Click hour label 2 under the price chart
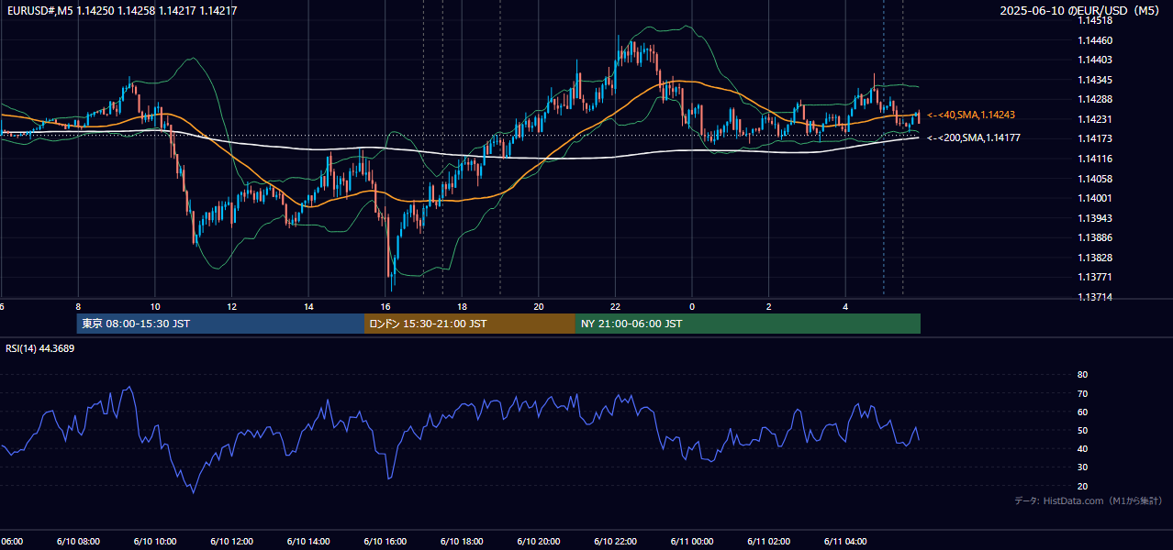Image resolution: width=1173 pixels, height=550 pixels. point(769,306)
